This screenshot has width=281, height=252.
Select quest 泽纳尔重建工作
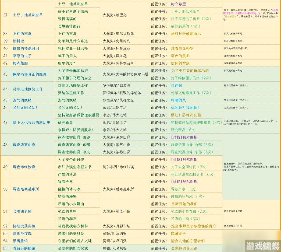coord(71,93)
